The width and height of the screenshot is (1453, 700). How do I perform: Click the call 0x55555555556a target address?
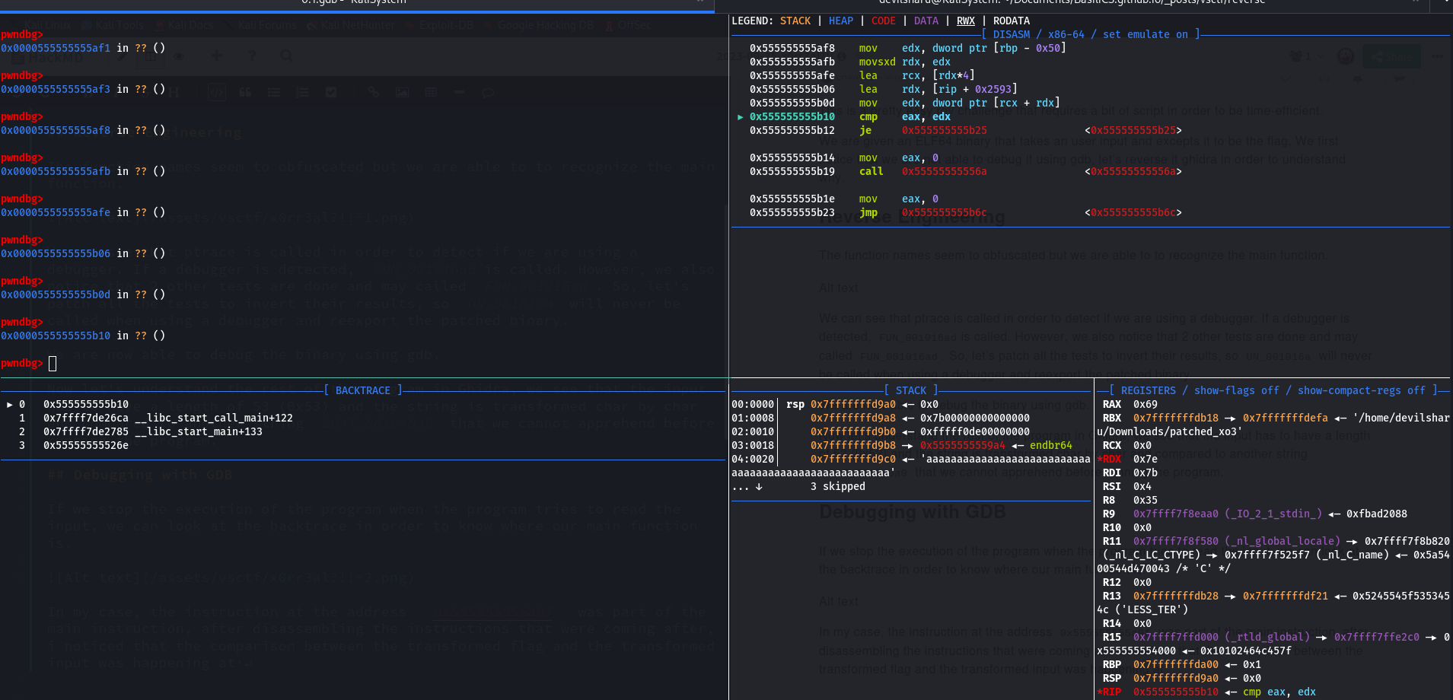(945, 172)
